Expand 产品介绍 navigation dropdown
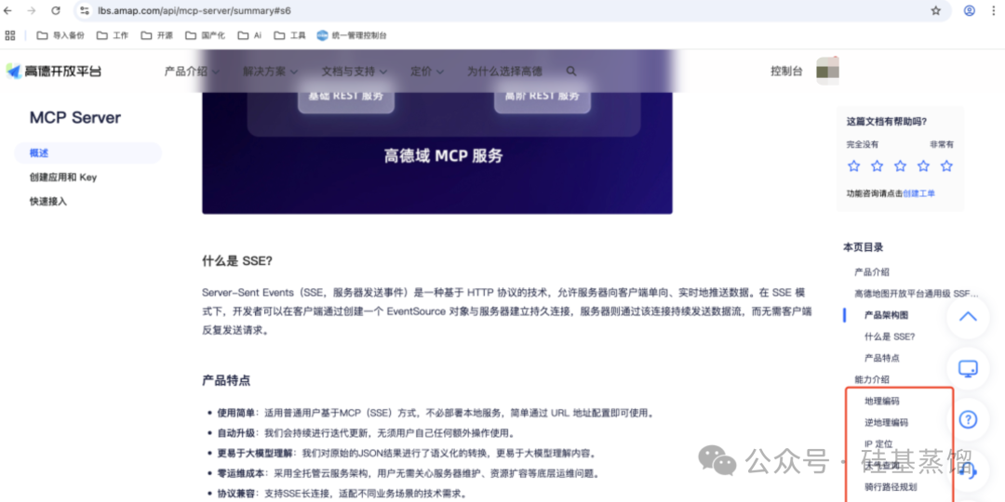Viewport: 1005px width, 502px height. 192,71
